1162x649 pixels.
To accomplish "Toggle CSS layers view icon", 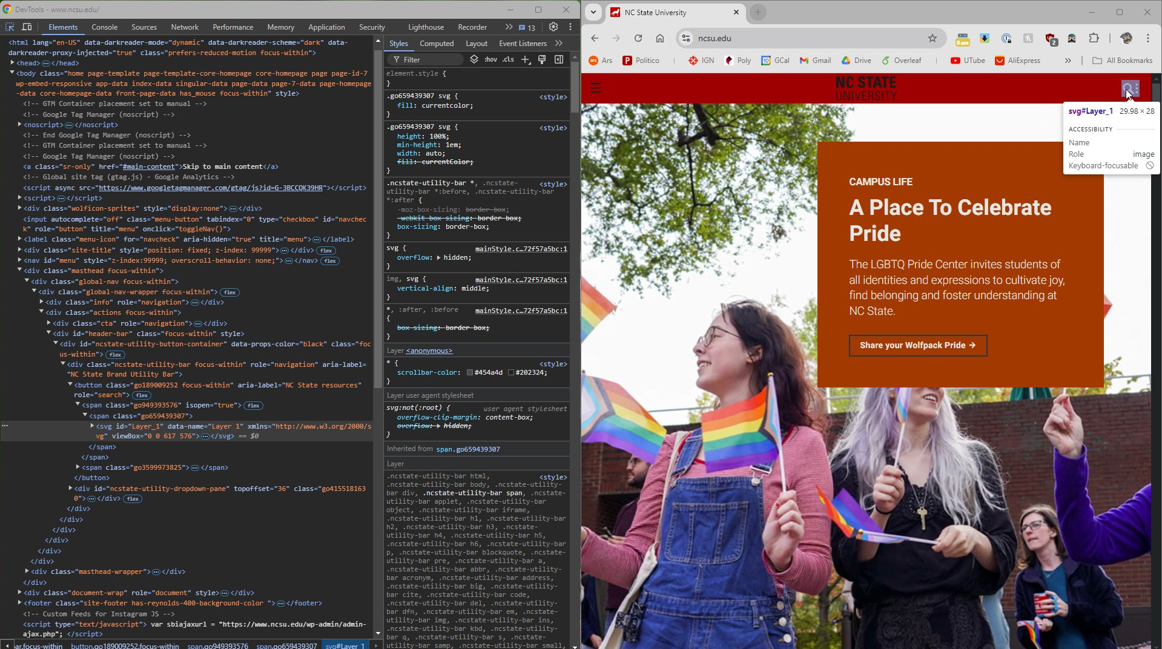I will pyautogui.click(x=474, y=59).
